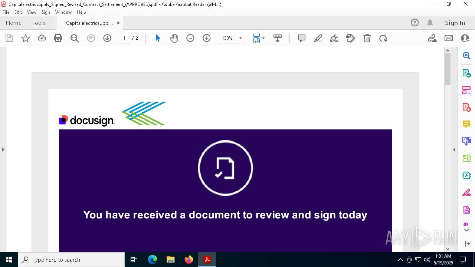Image resolution: width=475 pixels, height=267 pixels.
Task: Open the Help menu
Action: [x=81, y=12]
